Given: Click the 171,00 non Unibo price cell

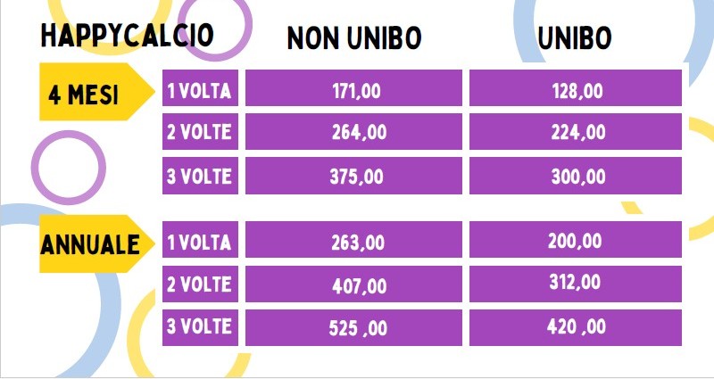Looking at the screenshot, I should (353, 87).
